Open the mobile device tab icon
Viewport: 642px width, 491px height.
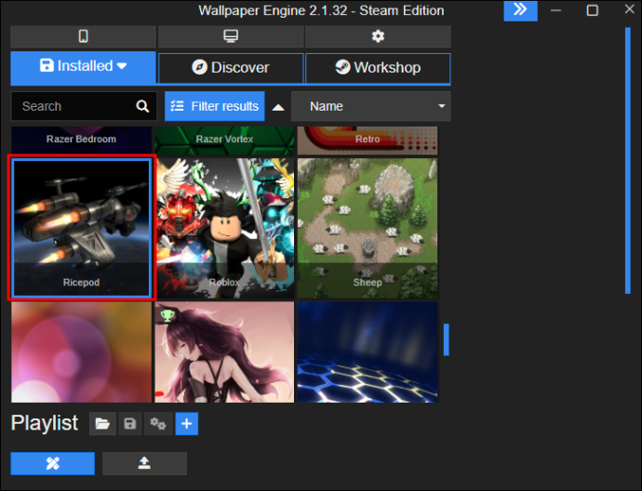pos(83,36)
